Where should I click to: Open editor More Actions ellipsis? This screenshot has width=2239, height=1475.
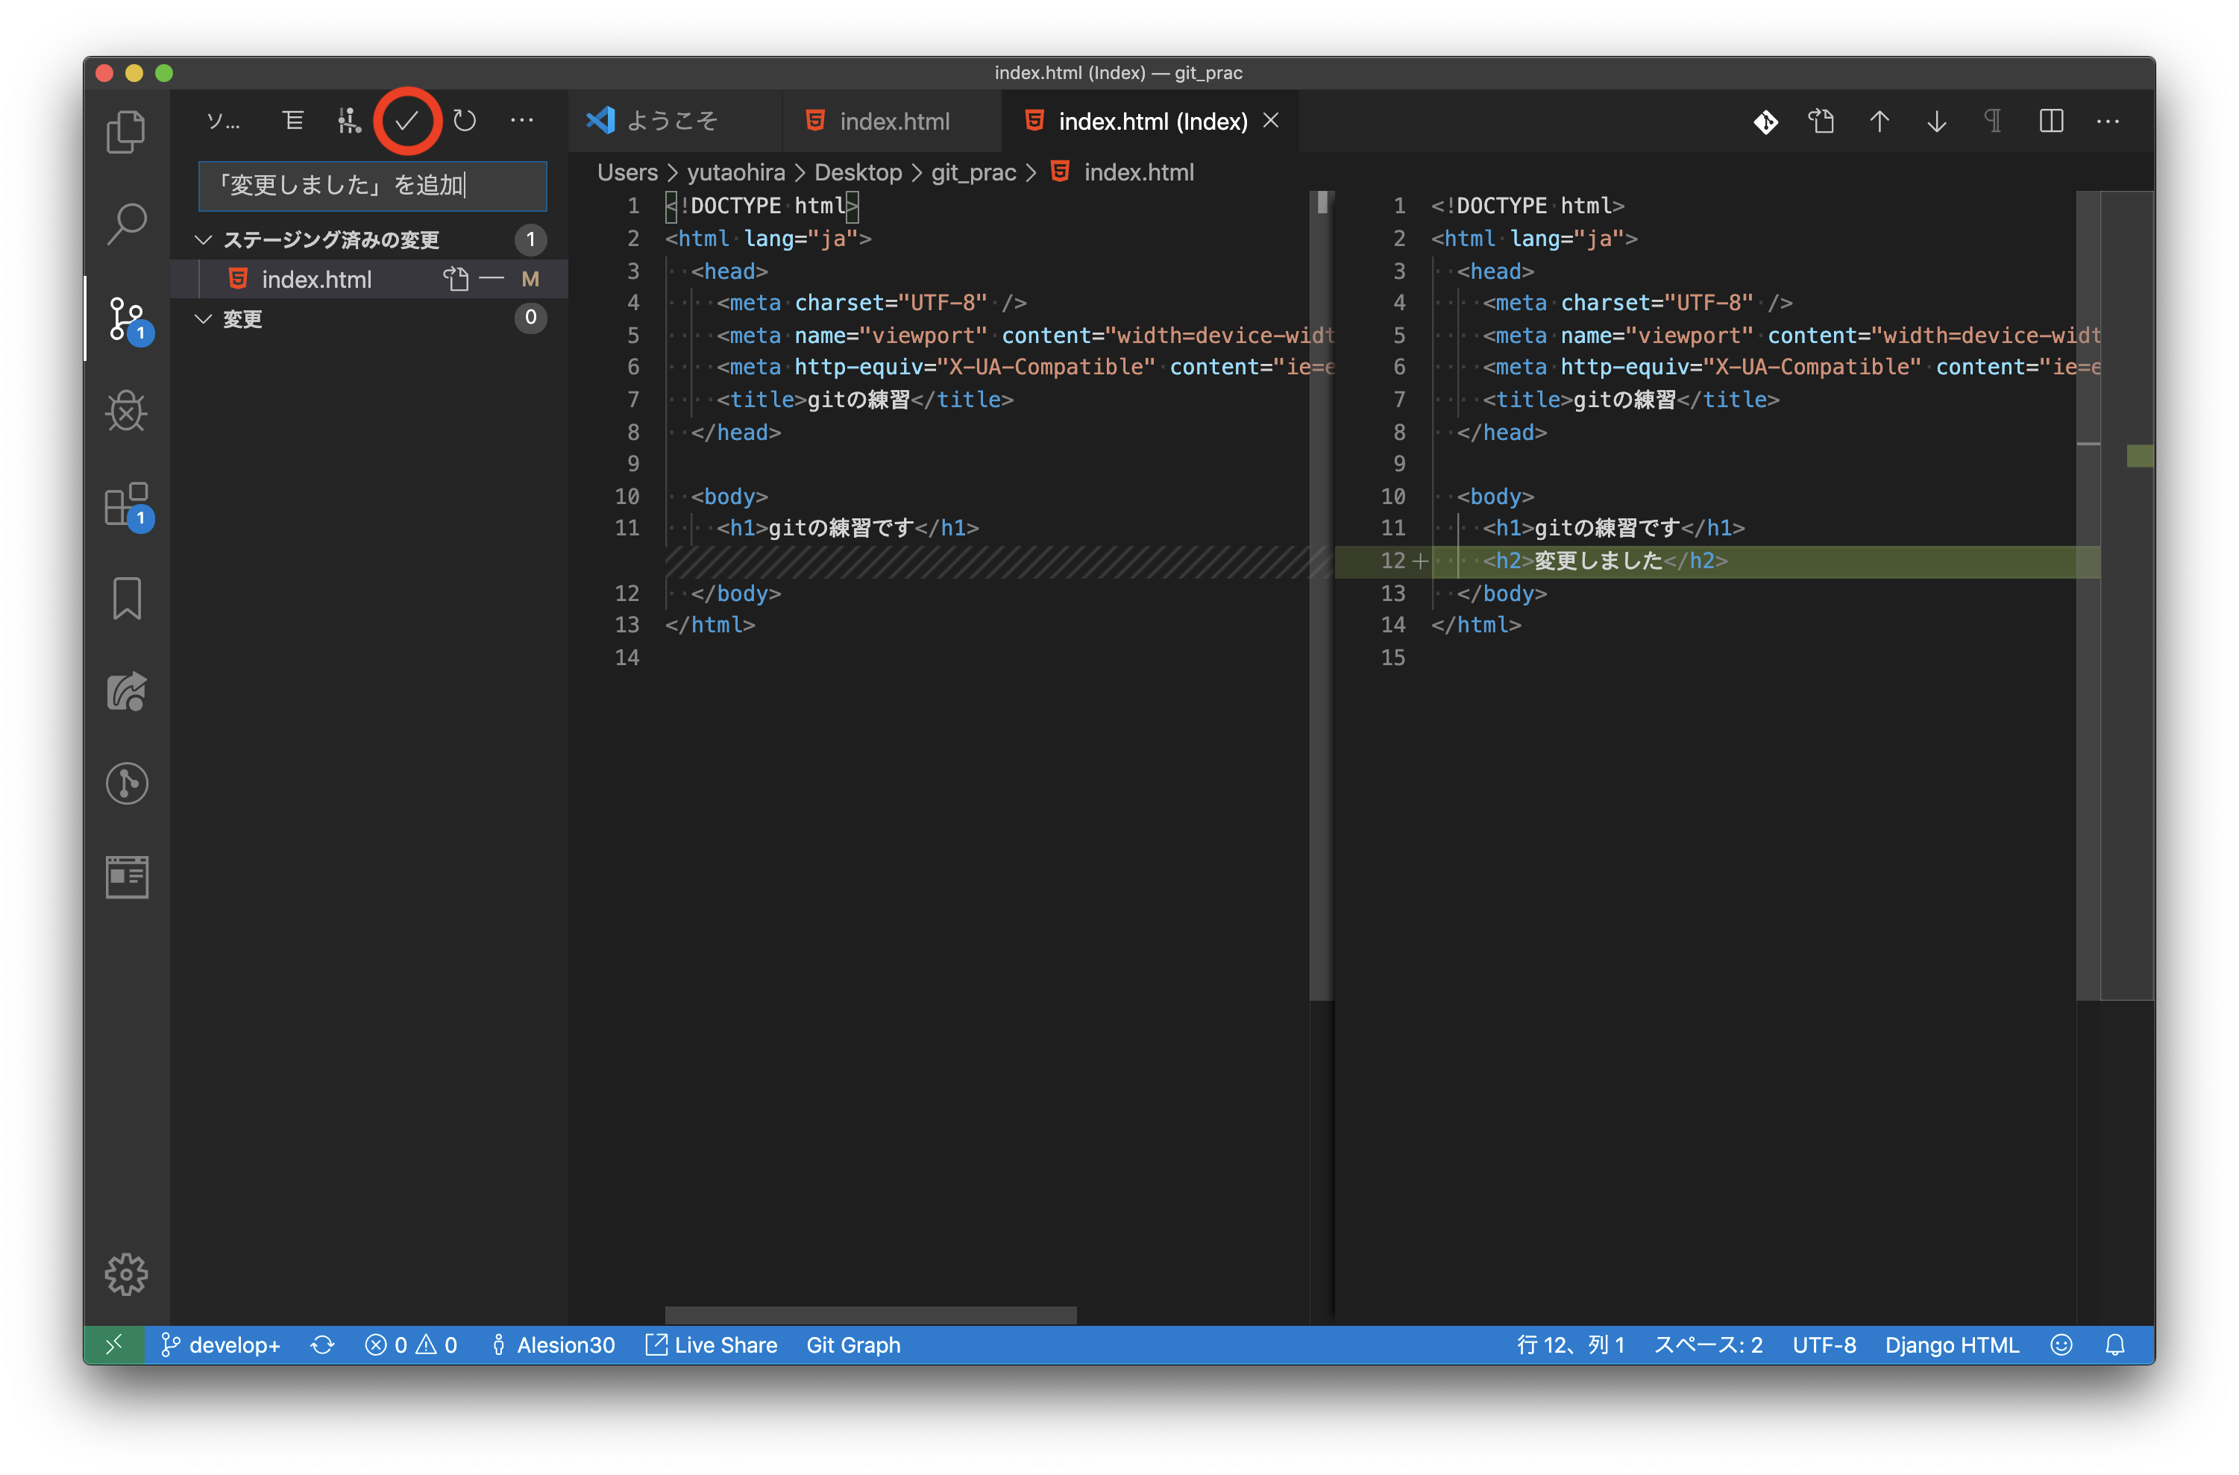tap(2108, 122)
